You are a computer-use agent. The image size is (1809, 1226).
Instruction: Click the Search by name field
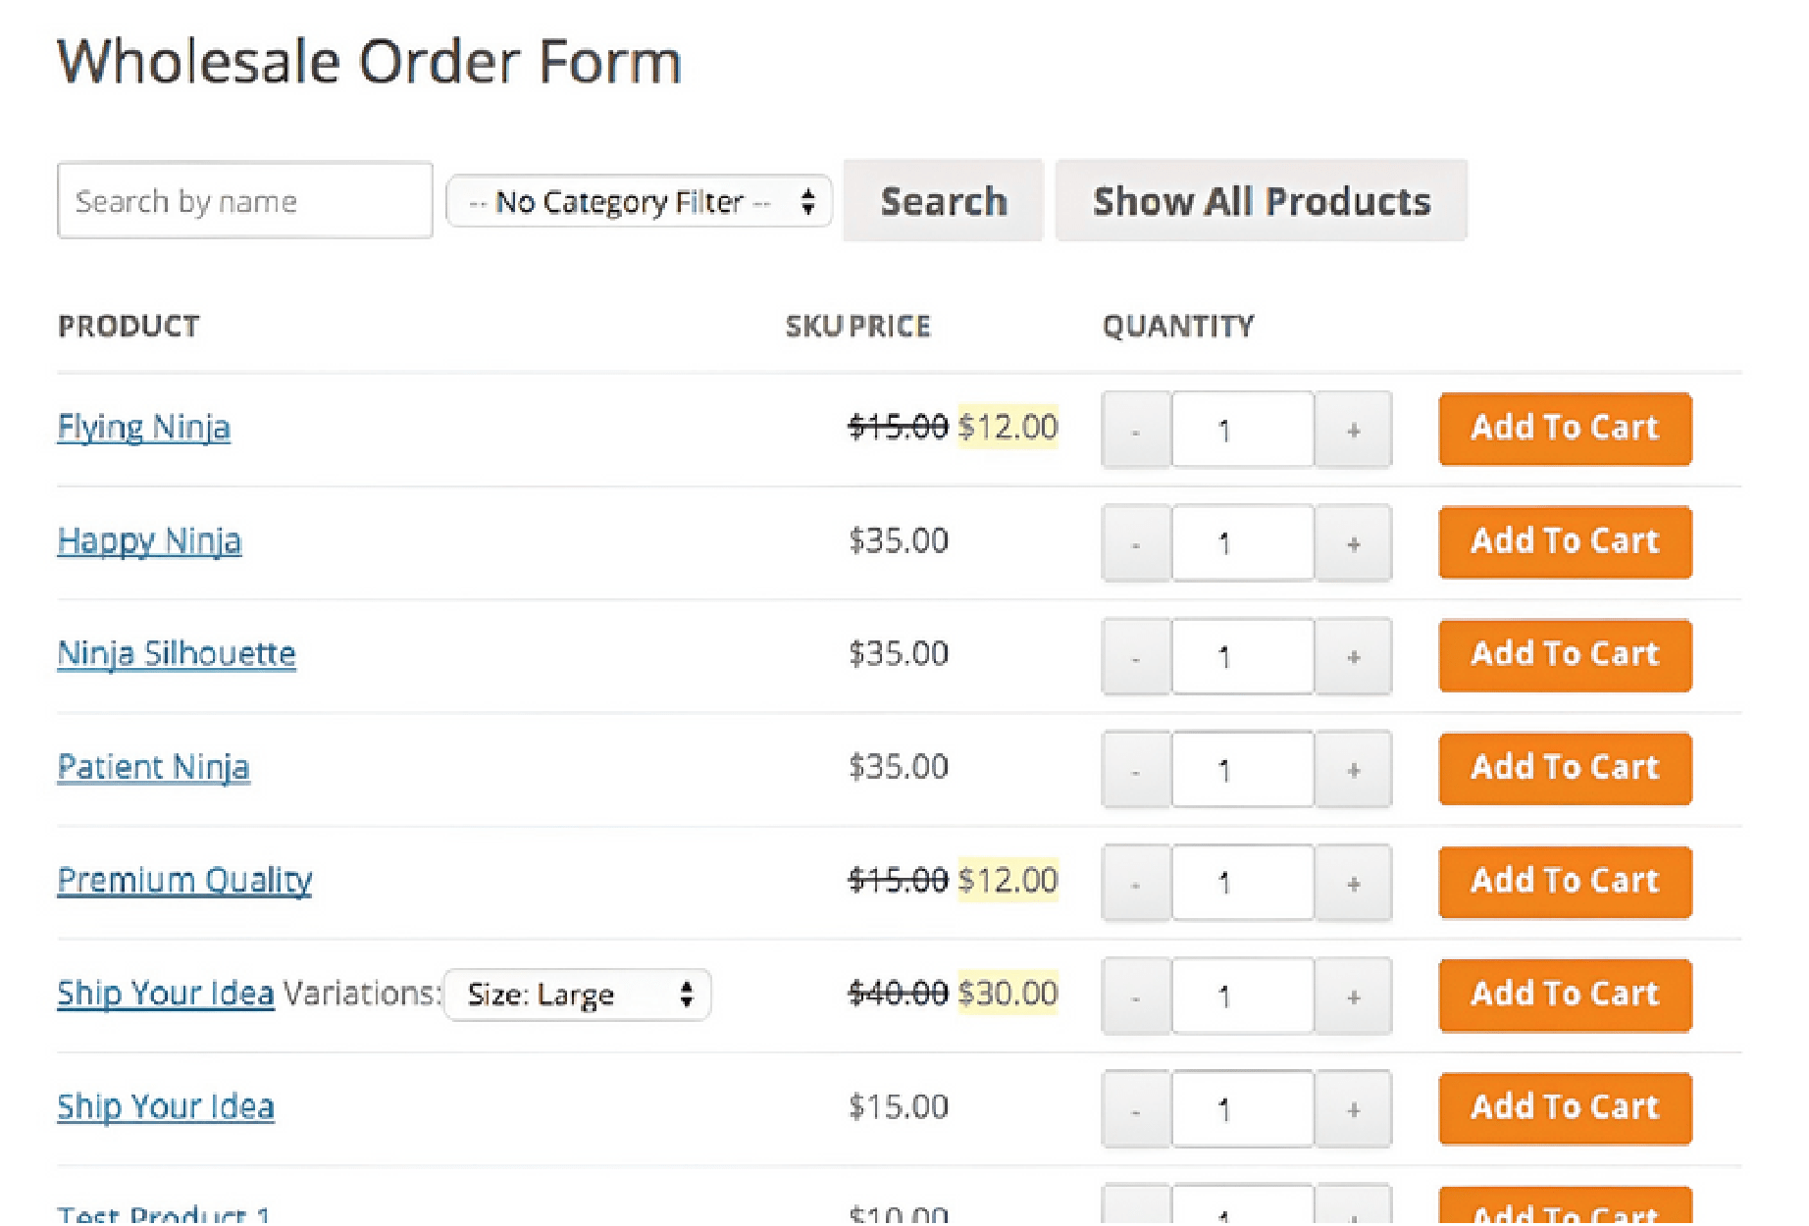coord(244,200)
